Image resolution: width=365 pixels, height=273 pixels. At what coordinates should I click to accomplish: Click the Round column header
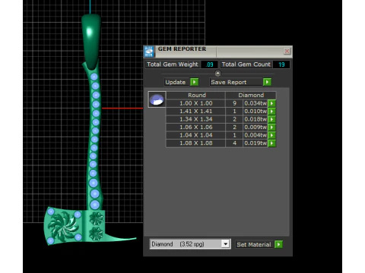click(195, 96)
